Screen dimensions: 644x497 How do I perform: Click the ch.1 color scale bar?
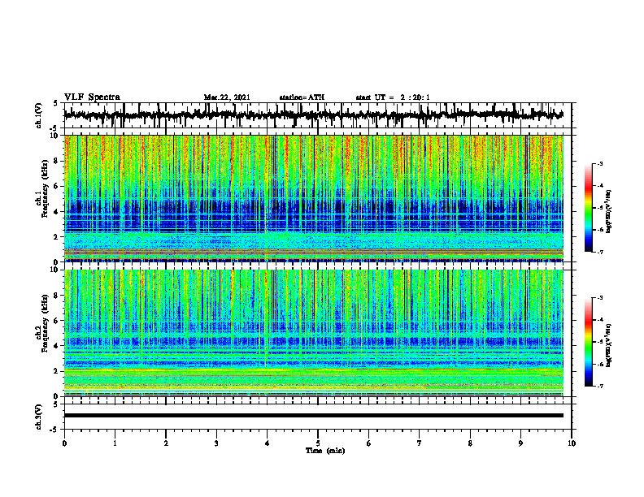pos(588,208)
